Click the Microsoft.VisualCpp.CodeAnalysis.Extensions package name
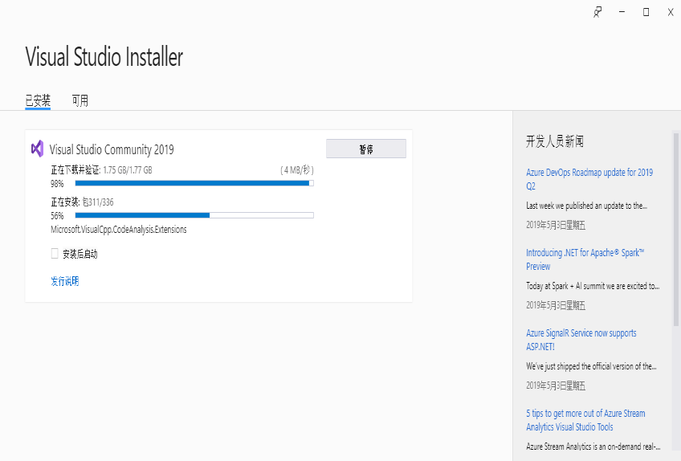This screenshot has width=681, height=461. tap(119, 230)
